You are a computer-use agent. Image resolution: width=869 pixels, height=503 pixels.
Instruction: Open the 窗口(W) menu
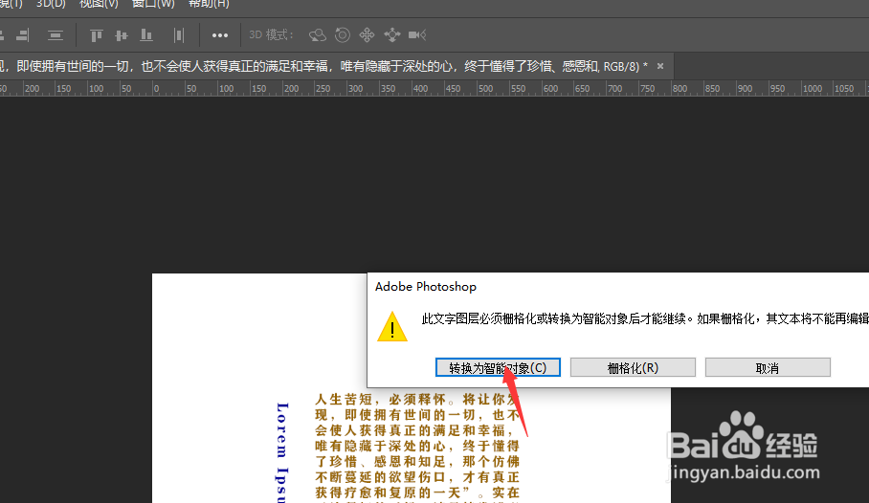click(x=153, y=4)
